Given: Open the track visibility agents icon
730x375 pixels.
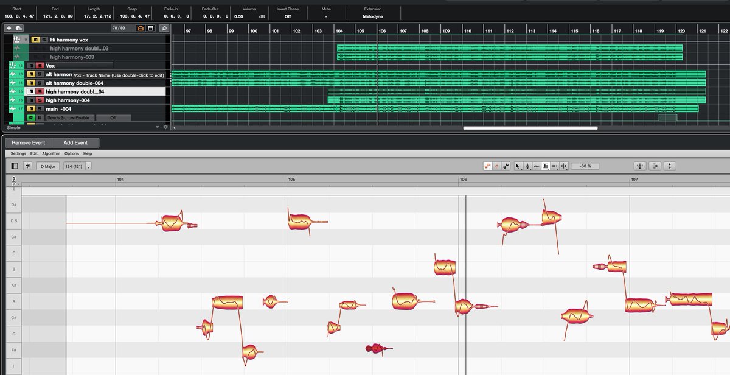Looking at the screenshot, I should pos(141,28).
